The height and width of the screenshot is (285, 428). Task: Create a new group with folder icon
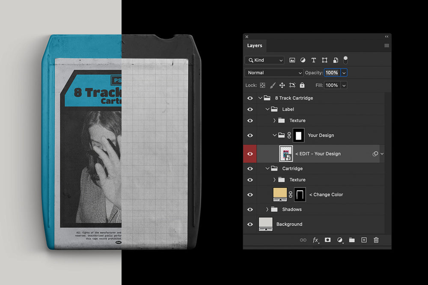[x=352, y=240]
